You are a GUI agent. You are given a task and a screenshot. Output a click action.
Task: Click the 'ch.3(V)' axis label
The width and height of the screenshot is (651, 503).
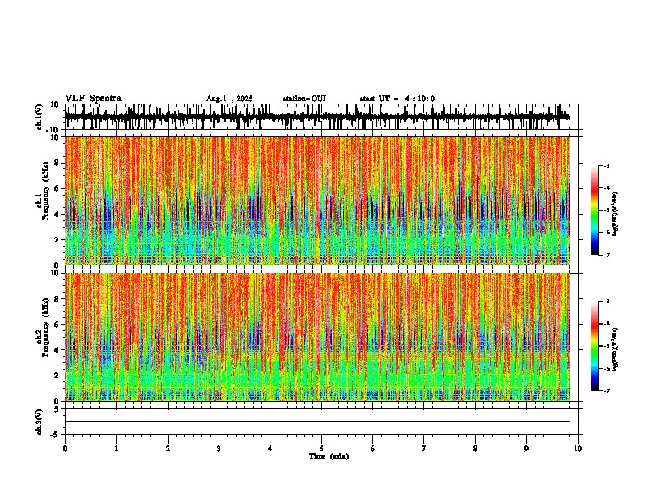39,422
